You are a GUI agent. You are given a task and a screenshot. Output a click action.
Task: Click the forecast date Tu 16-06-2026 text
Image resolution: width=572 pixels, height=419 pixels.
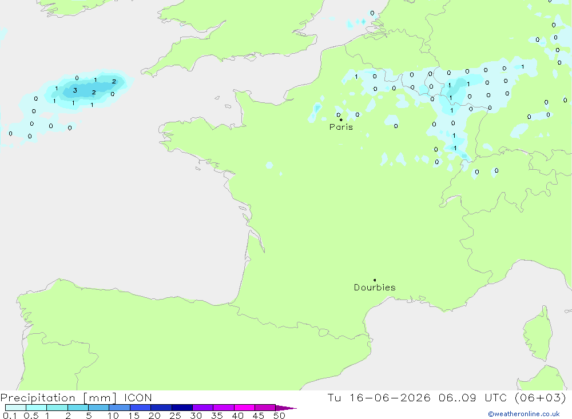379,397
